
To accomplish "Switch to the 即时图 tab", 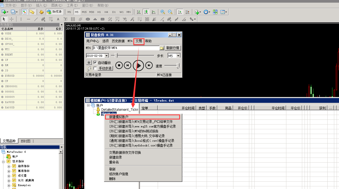I will 26,141.
